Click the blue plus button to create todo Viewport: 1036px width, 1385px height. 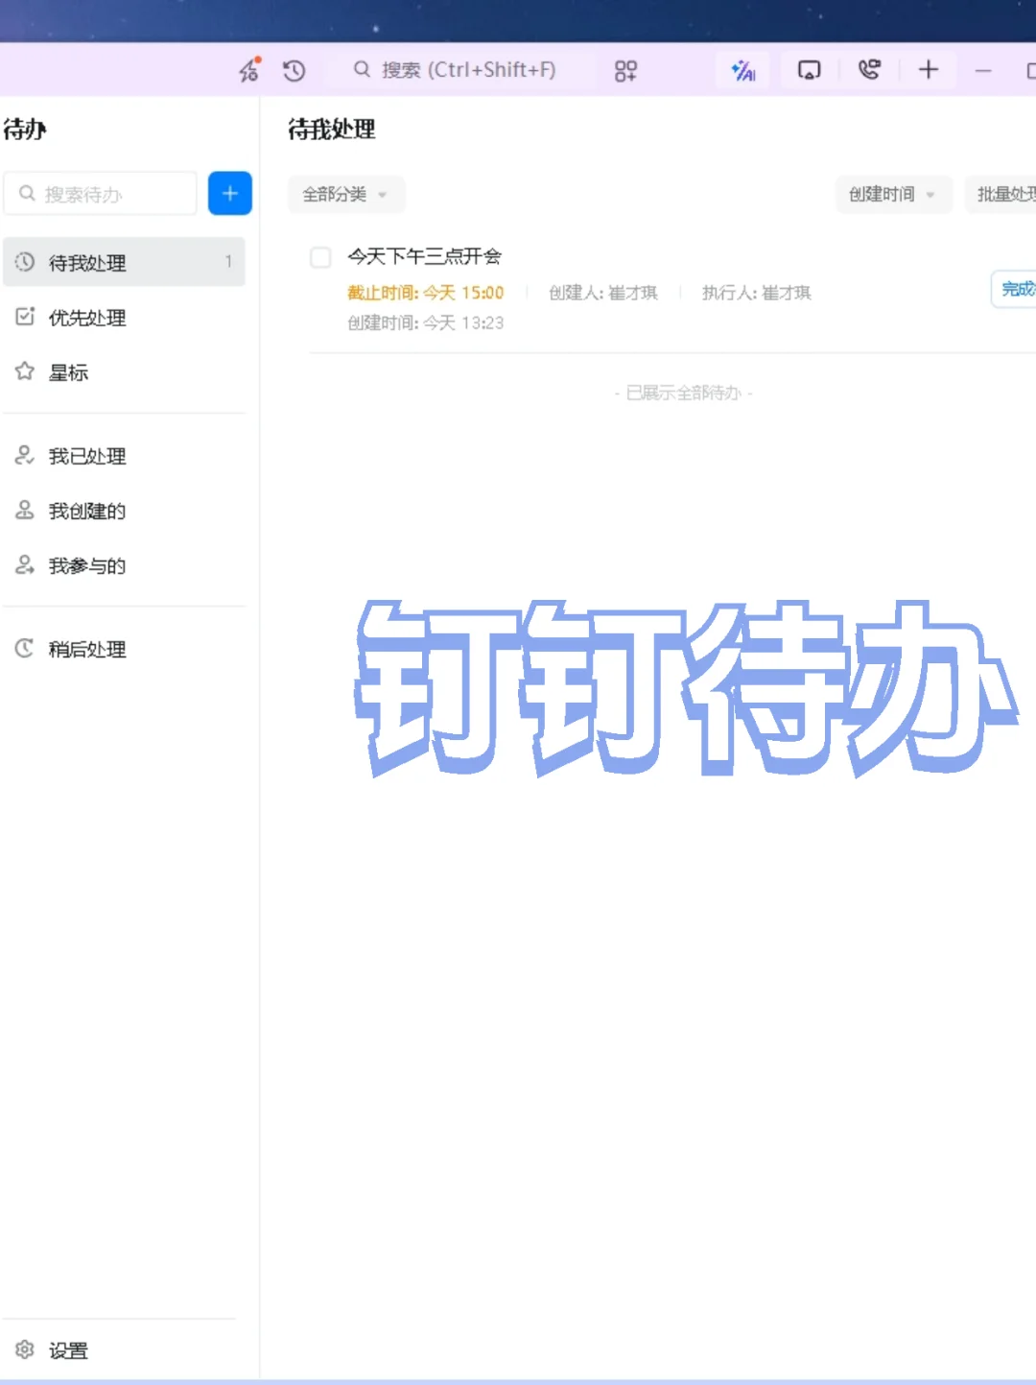pyautogui.click(x=229, y=193)
